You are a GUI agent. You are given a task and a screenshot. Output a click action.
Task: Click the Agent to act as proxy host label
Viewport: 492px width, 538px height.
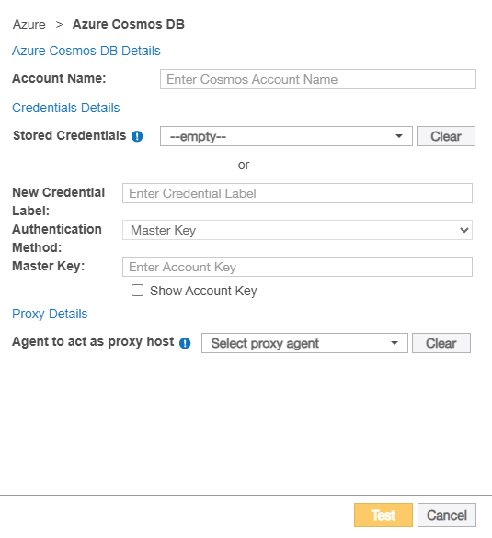pos(93,342)
